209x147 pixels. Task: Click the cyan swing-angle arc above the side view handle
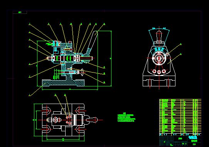pyautogui.click(x=159, y=29)
